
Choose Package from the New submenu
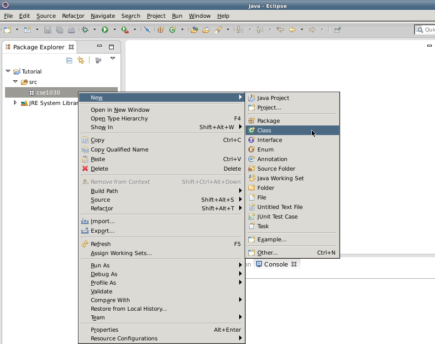click(293, 120)
